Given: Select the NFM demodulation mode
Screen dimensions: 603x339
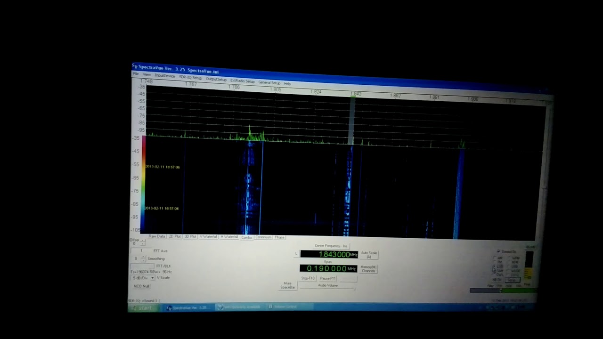Looking at the screenshot, I should pos(510,262).
